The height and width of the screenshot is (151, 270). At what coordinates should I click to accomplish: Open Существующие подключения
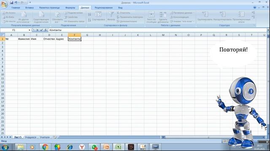(x=41, y=18)
